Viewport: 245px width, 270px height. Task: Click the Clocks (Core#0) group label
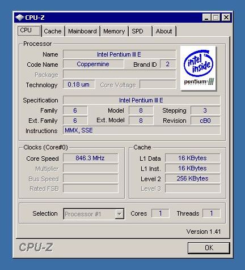tap(45, 147)
